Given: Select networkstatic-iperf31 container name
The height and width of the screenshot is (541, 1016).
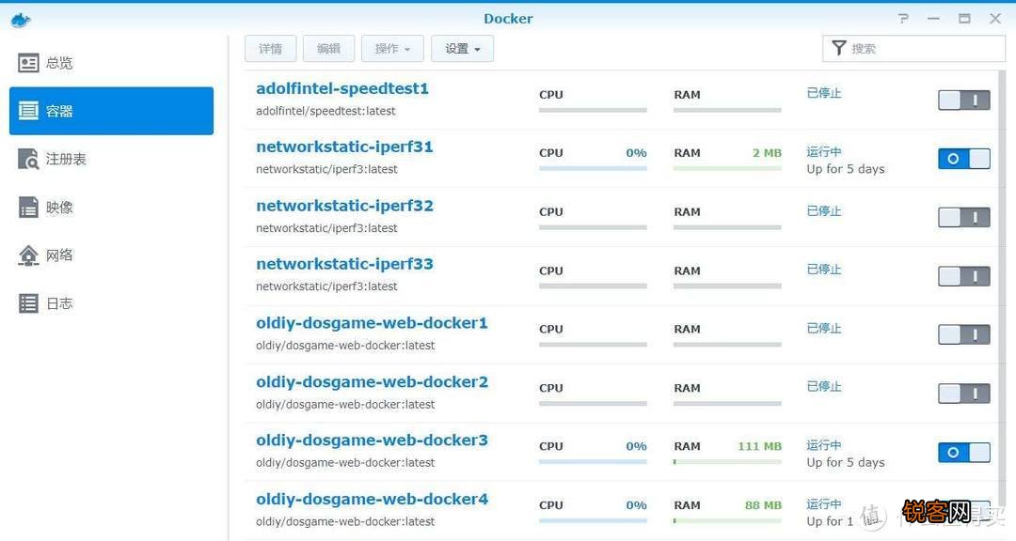Looking at the screenshot, I should 344,147.
